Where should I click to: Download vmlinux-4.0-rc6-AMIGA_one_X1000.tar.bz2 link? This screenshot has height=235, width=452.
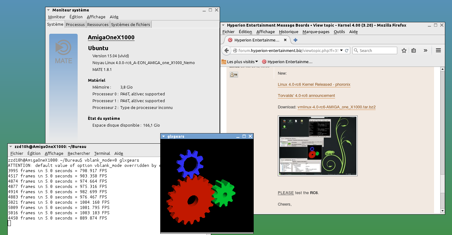click(336, 107)
